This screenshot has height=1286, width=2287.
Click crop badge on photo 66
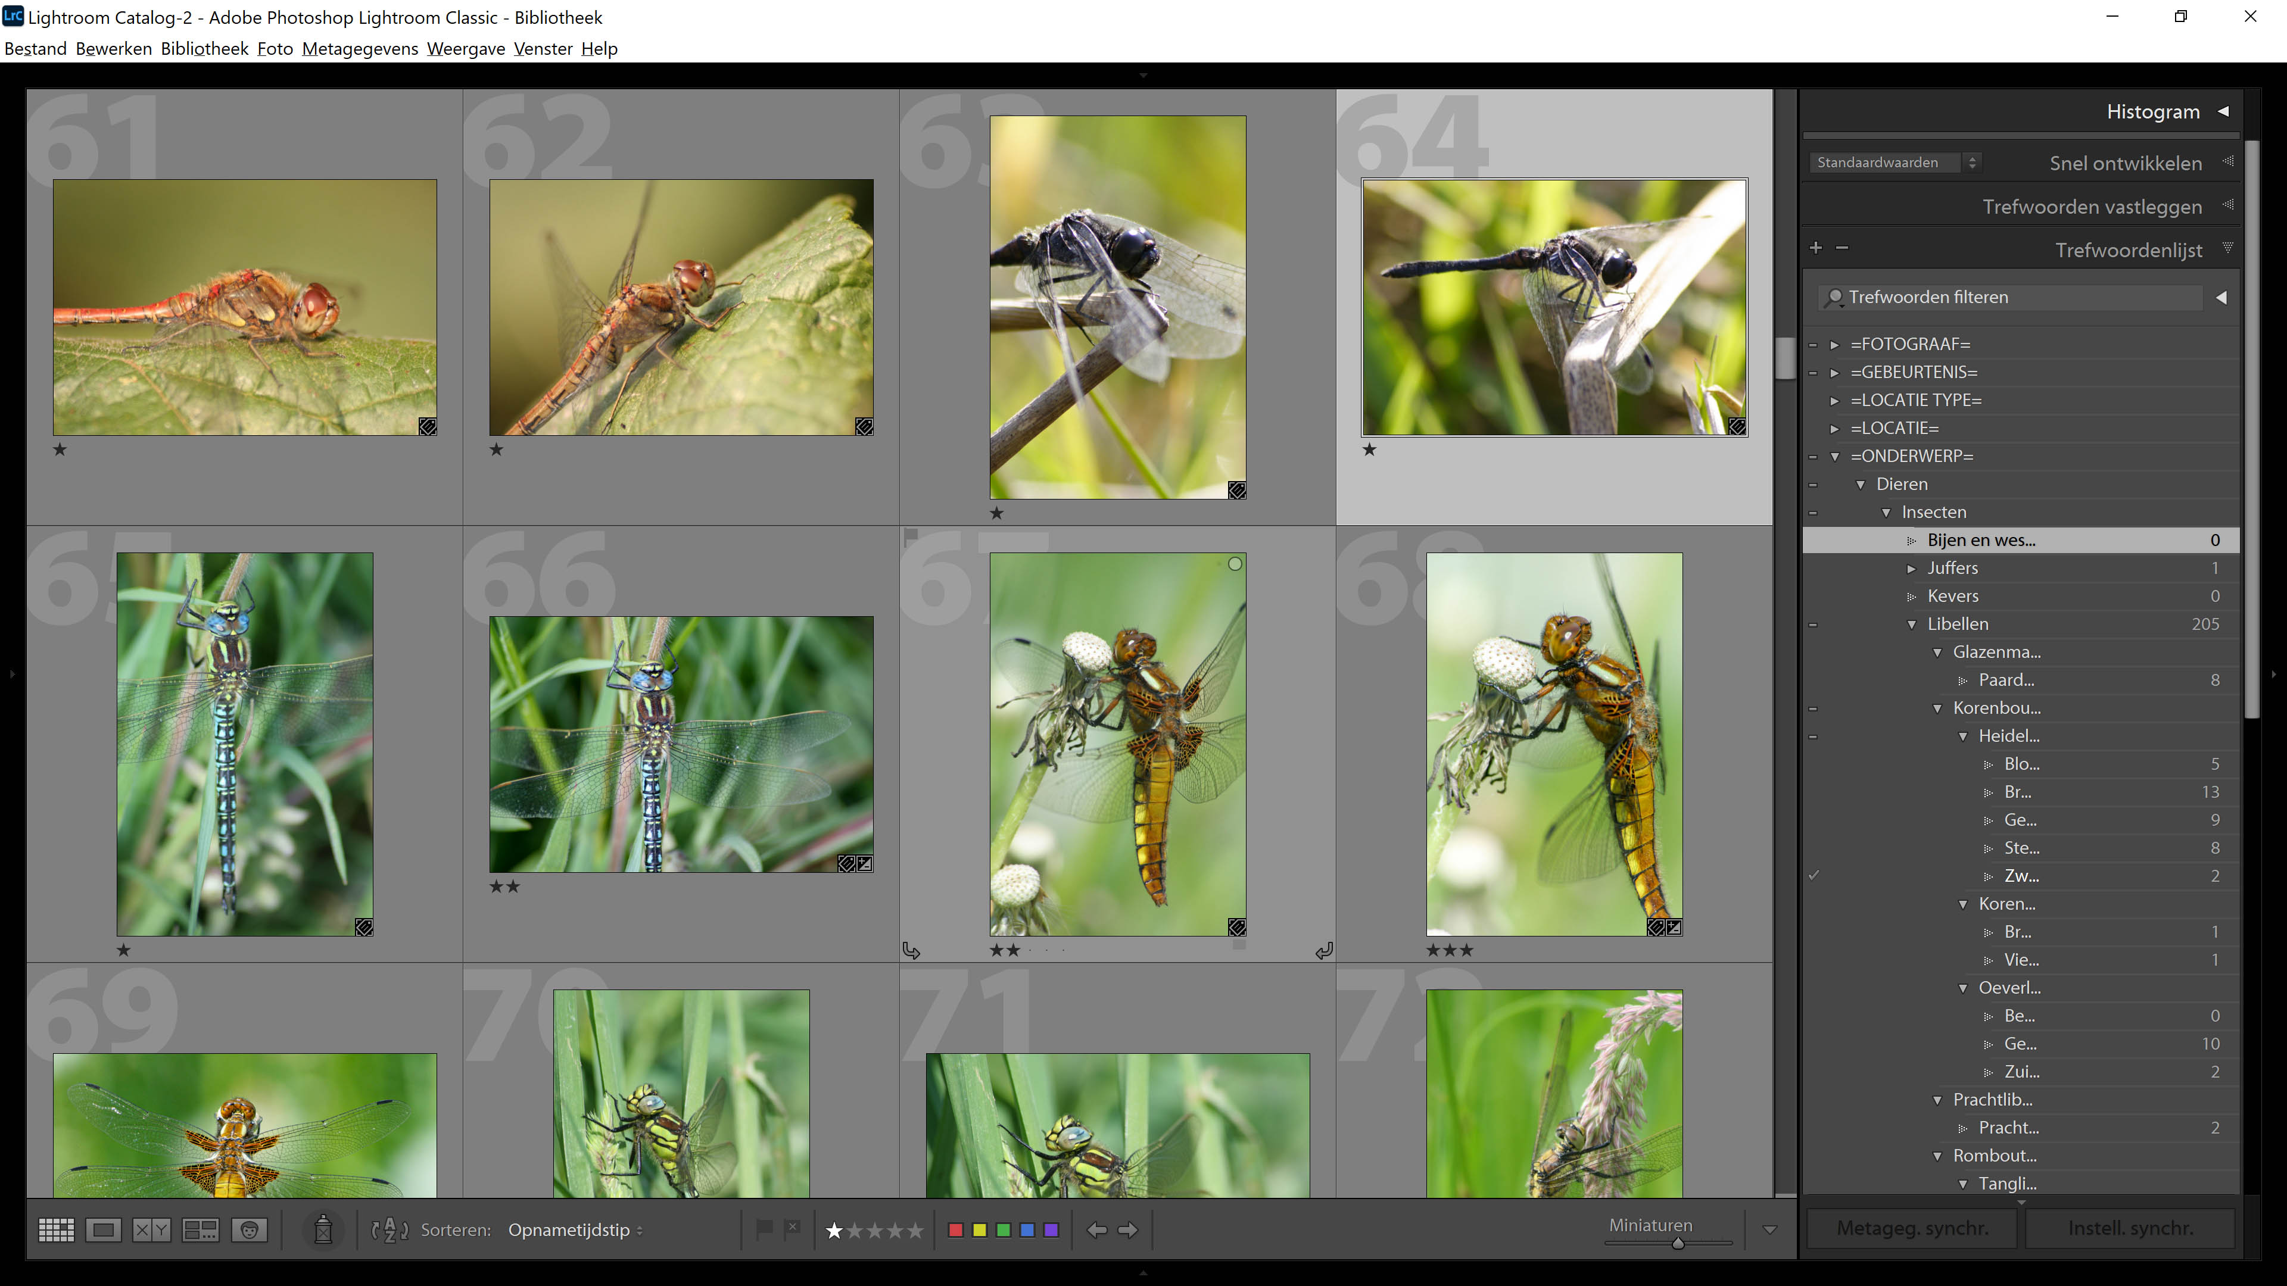865,863
